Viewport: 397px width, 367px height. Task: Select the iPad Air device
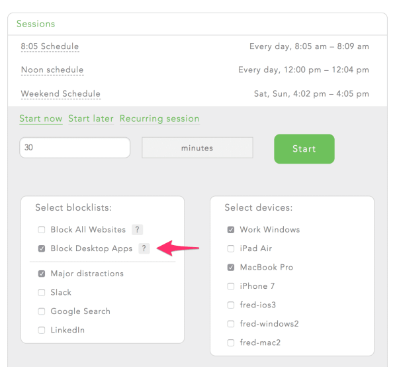coord(231,248)
